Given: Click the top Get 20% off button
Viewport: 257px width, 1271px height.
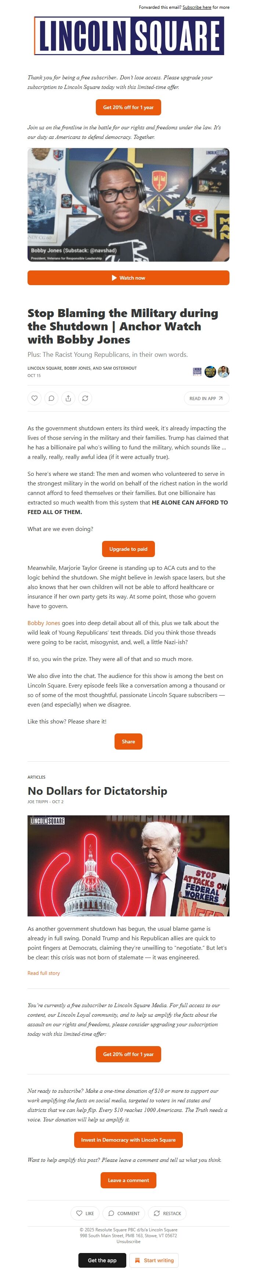Looking at the screenshot, I should coord(128,107).
